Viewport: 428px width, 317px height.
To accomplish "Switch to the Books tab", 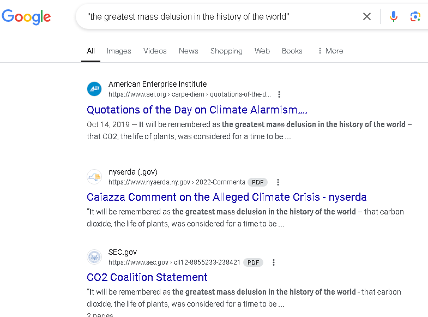I will pos(292,51).
